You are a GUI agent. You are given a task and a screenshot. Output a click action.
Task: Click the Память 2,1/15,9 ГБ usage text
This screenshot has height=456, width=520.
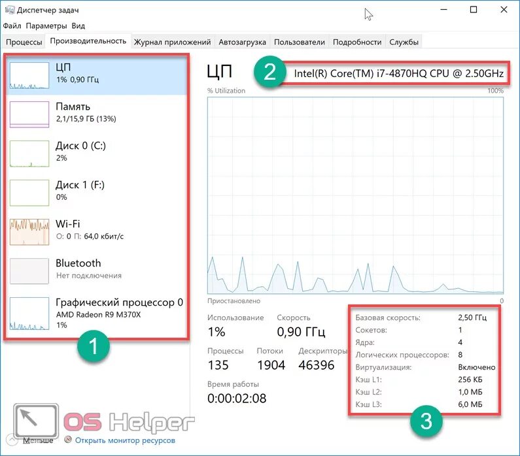86,119
